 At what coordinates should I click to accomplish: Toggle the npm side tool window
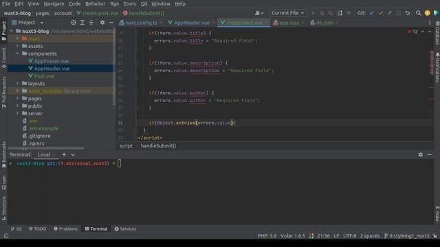click(3, 183)
